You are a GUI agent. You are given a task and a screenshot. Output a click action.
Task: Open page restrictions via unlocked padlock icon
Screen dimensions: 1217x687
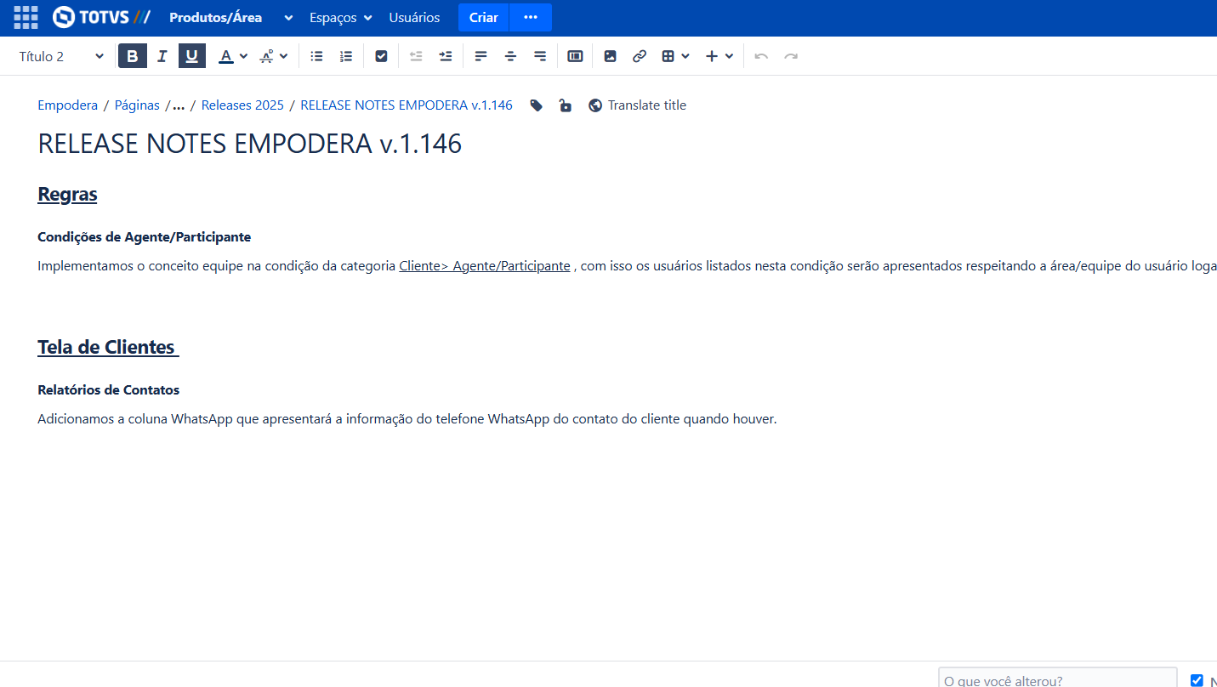565,105
